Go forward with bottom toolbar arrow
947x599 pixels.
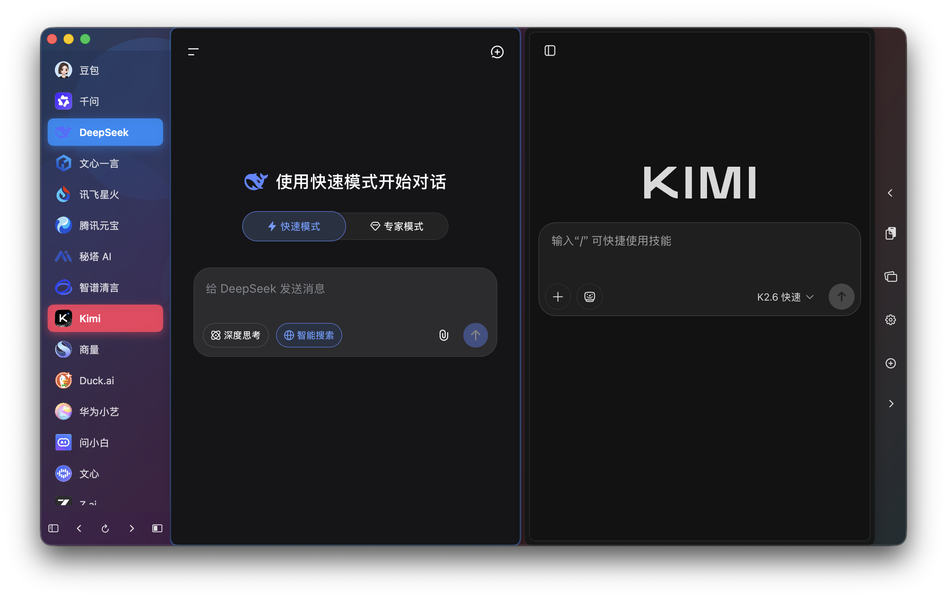tap(131, 528)
